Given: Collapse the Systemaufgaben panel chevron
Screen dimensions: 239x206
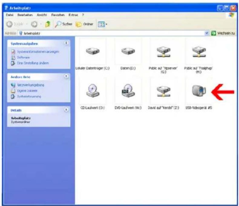Looking at the screenshot, I should pos(66,43).
